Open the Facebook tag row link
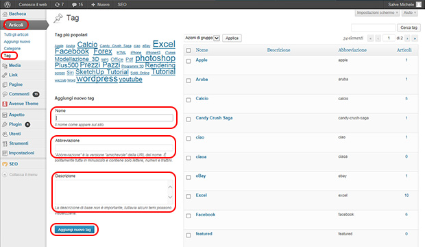Screen dimensions: 425x247 click(x=206, y=215)
